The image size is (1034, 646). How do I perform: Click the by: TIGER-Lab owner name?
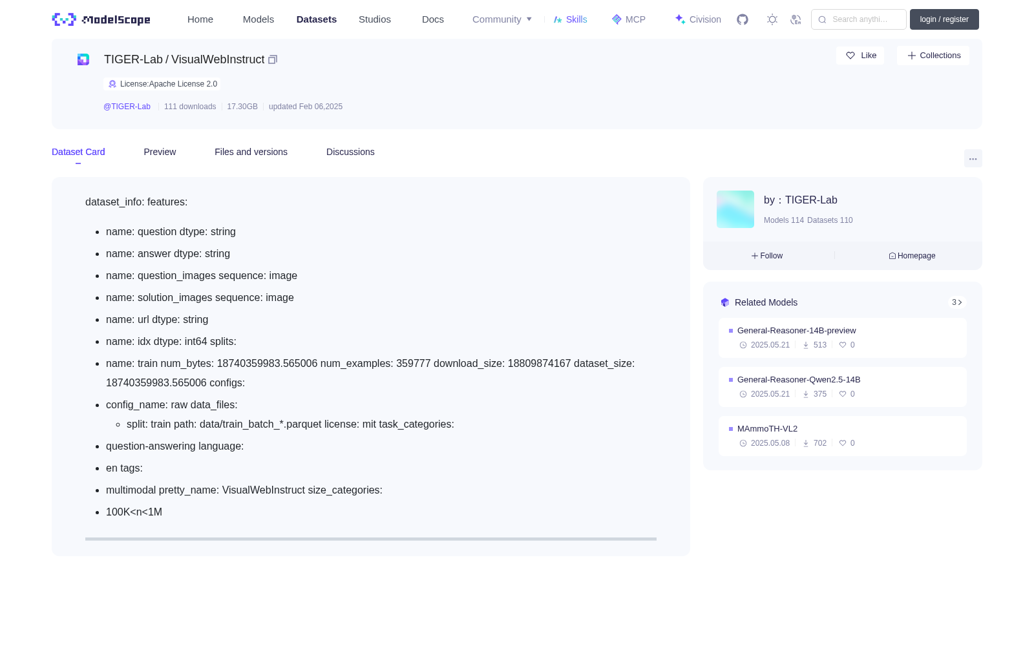tap(801, 200)
